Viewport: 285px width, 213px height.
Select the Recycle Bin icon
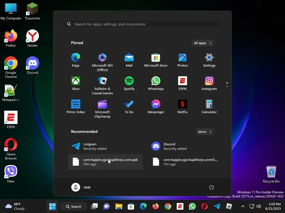tap(271, 175)
